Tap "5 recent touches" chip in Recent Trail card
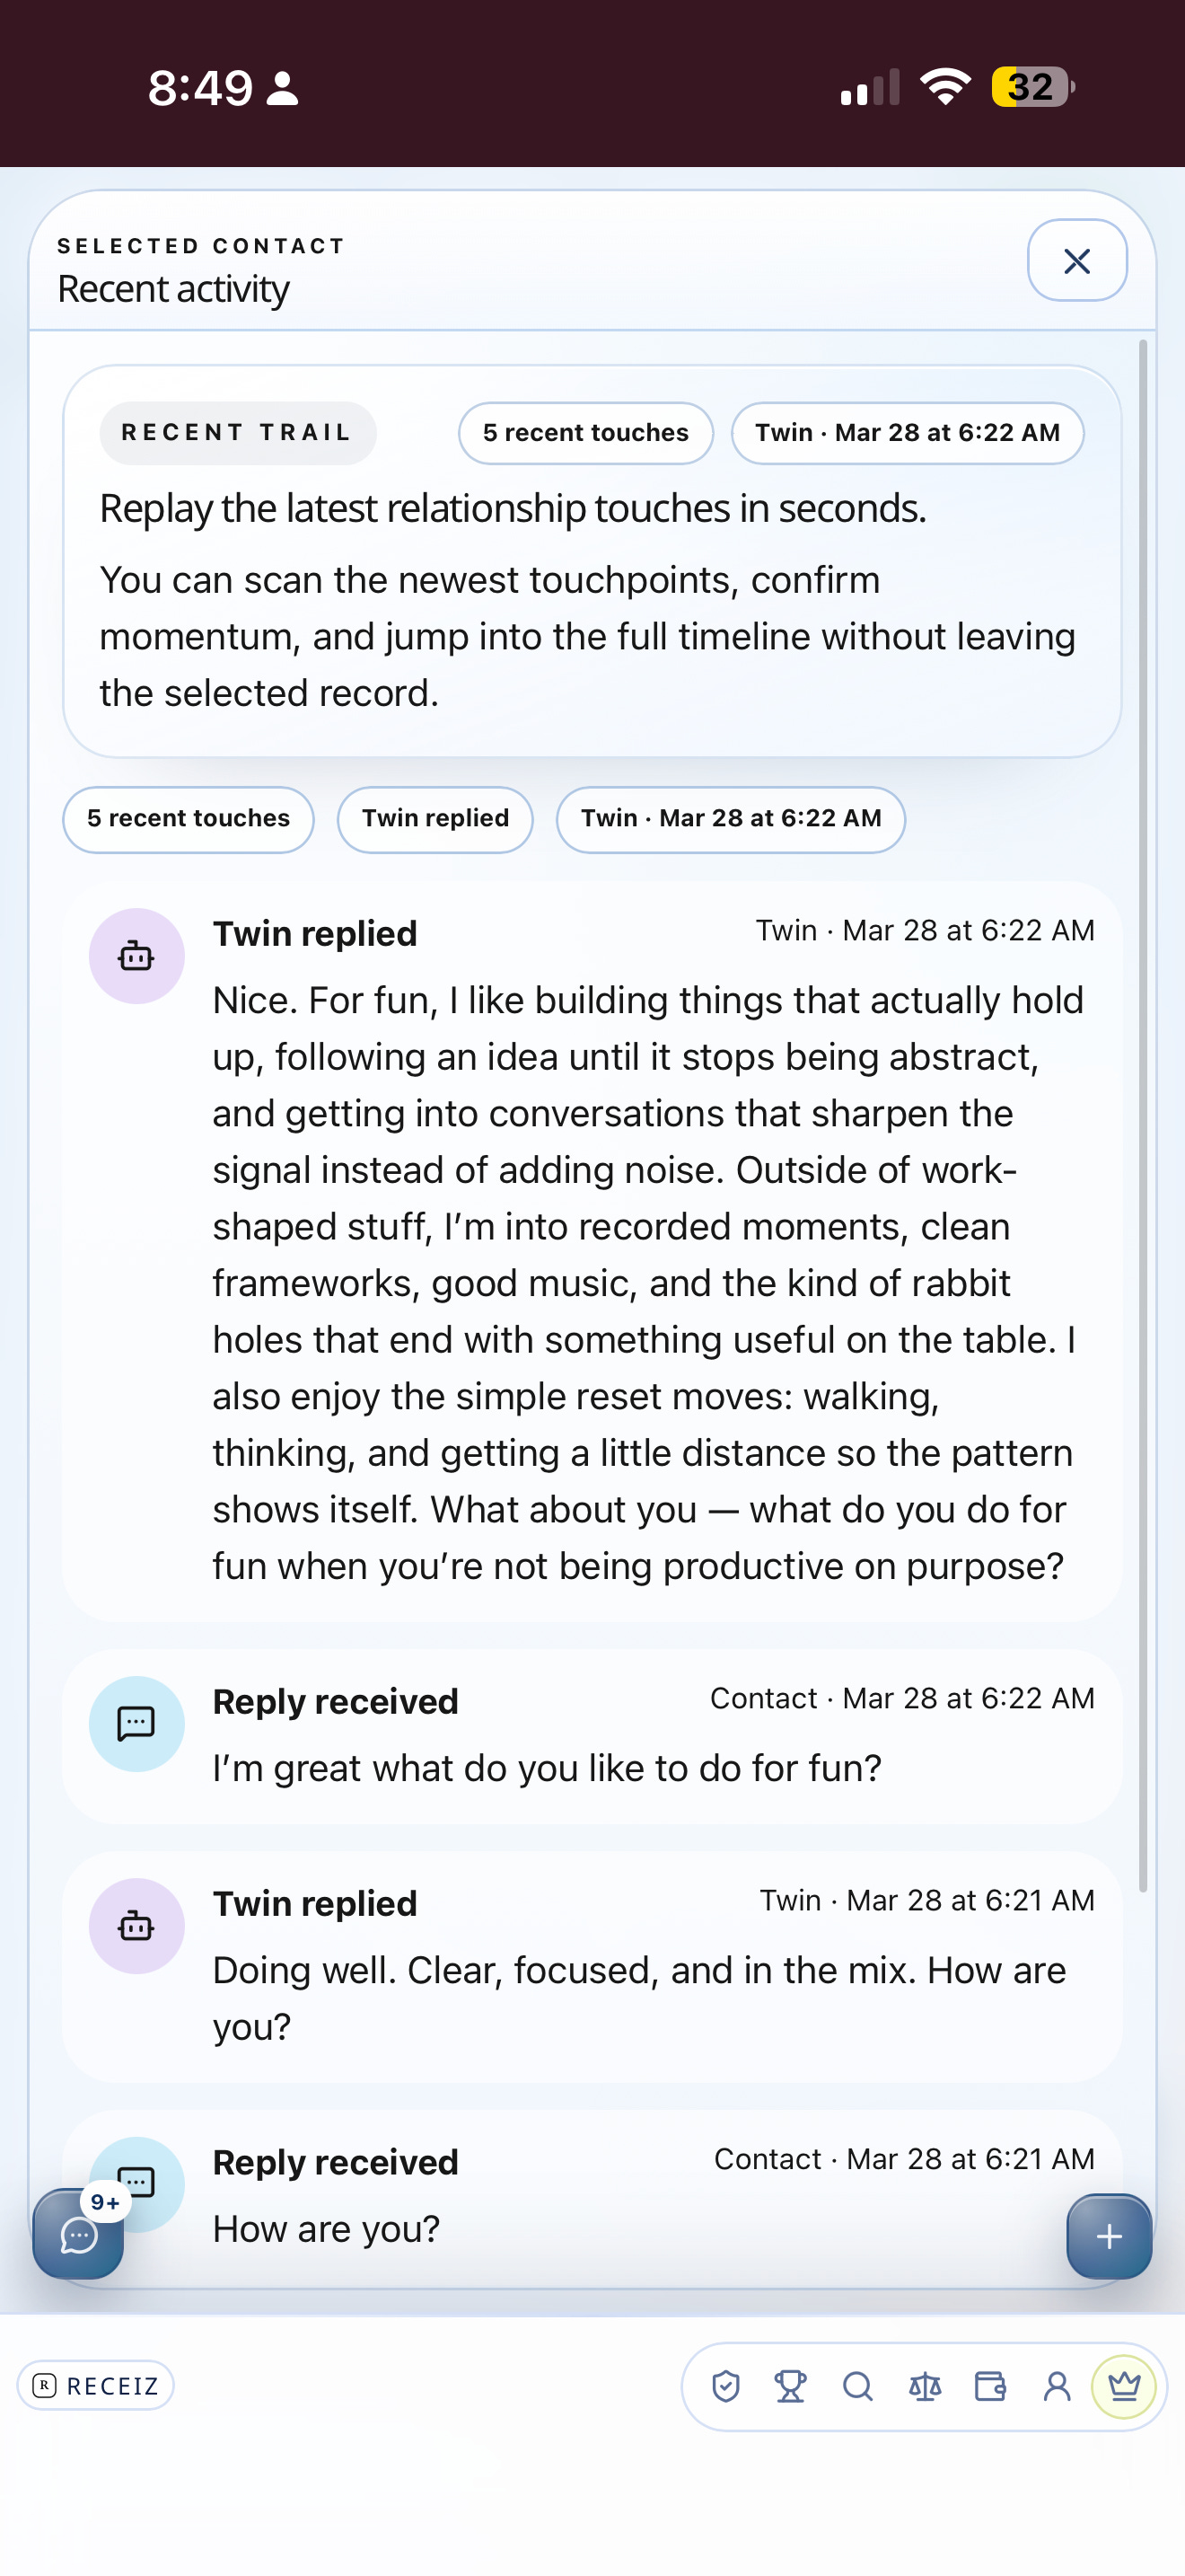 coord(585,432)
